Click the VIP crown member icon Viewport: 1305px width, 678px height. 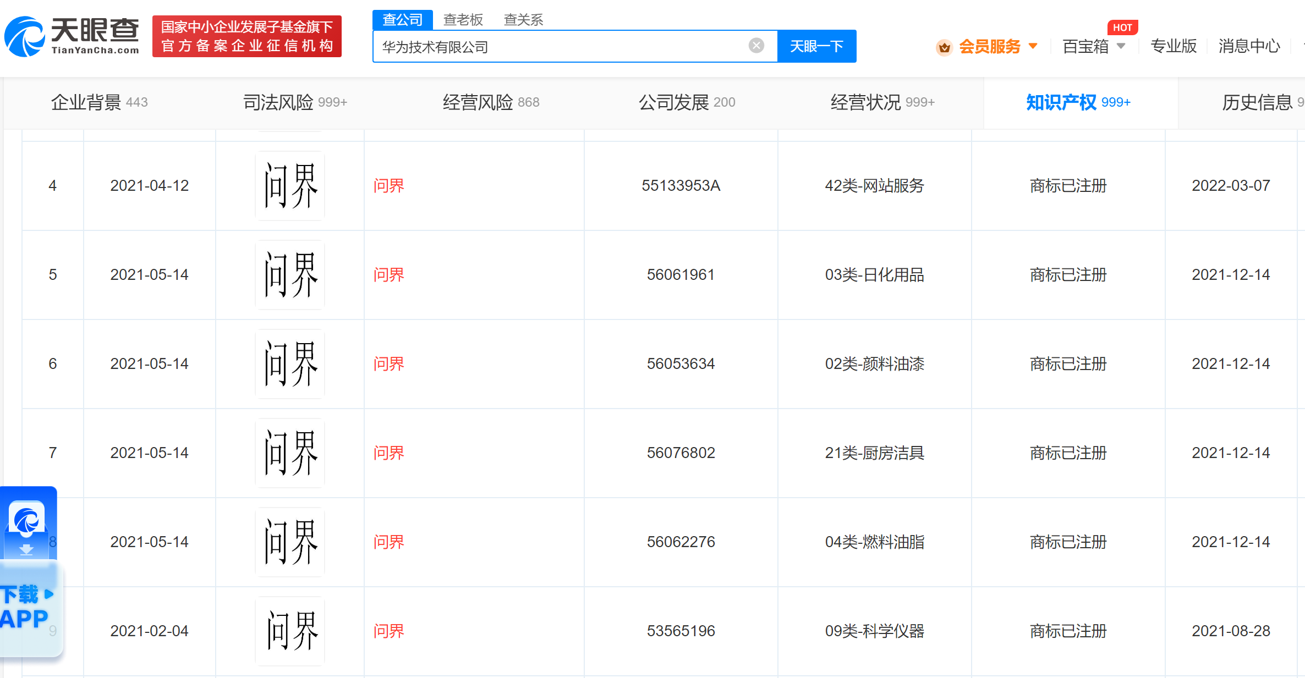pos(944,47)
